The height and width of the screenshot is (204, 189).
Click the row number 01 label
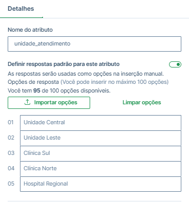(x=11, y=122)
